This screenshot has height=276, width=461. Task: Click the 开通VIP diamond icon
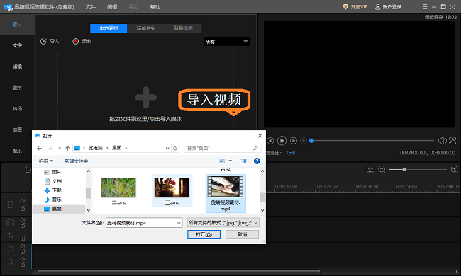point(345,7)
